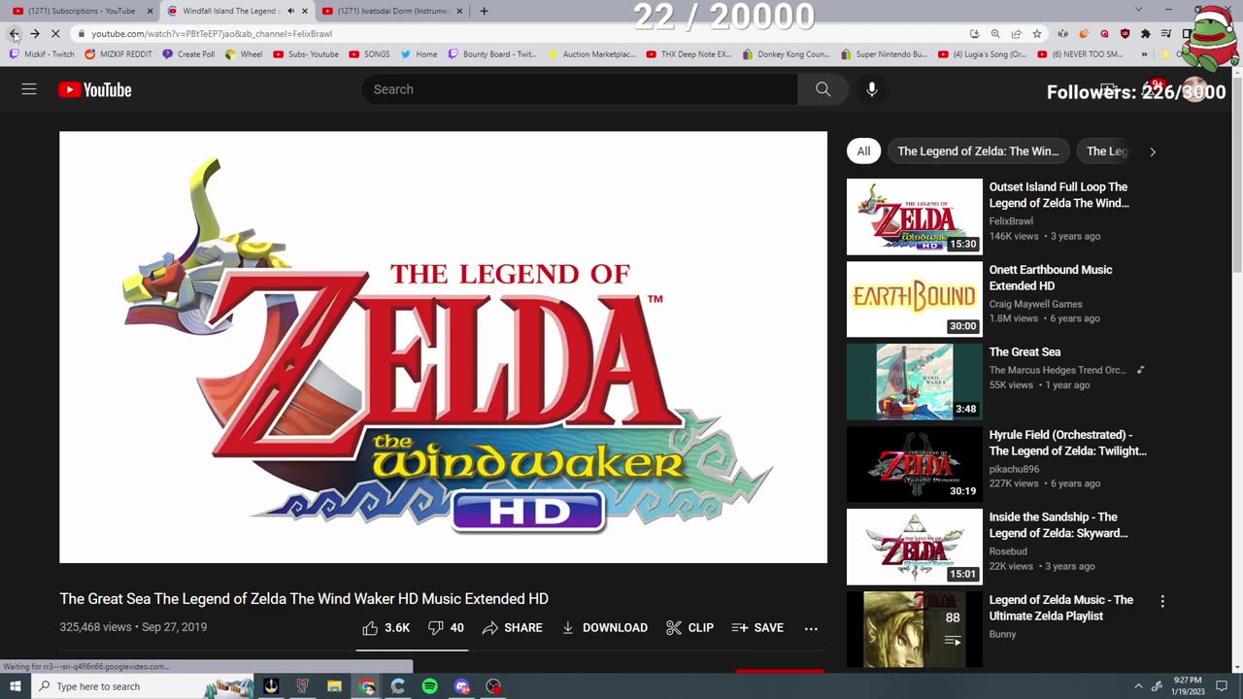
Task: Click the taskbar clock showing 9:27 PM
Action: [x=1188, y=686]
